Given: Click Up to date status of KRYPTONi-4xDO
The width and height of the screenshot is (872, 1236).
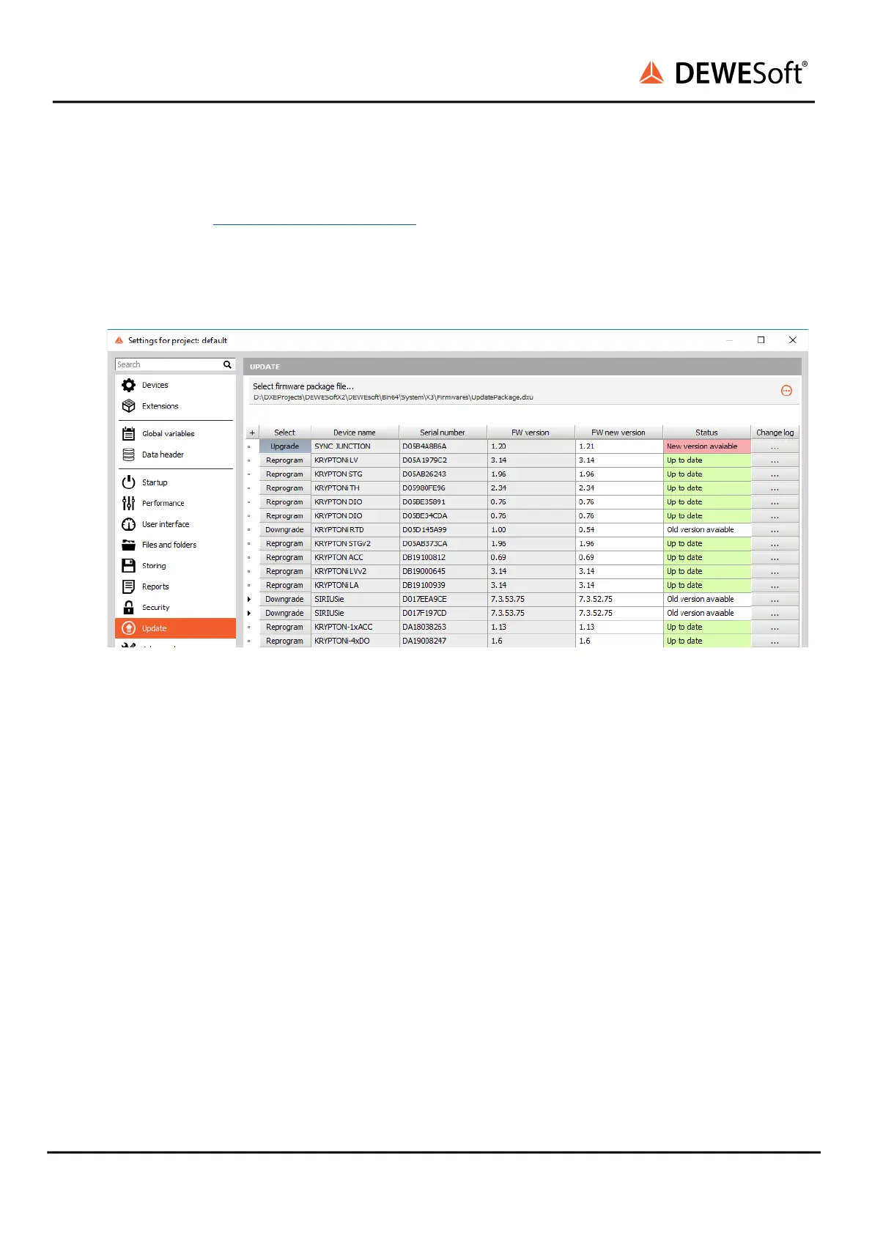Looking at the screenshot, I should click(707, 641).
